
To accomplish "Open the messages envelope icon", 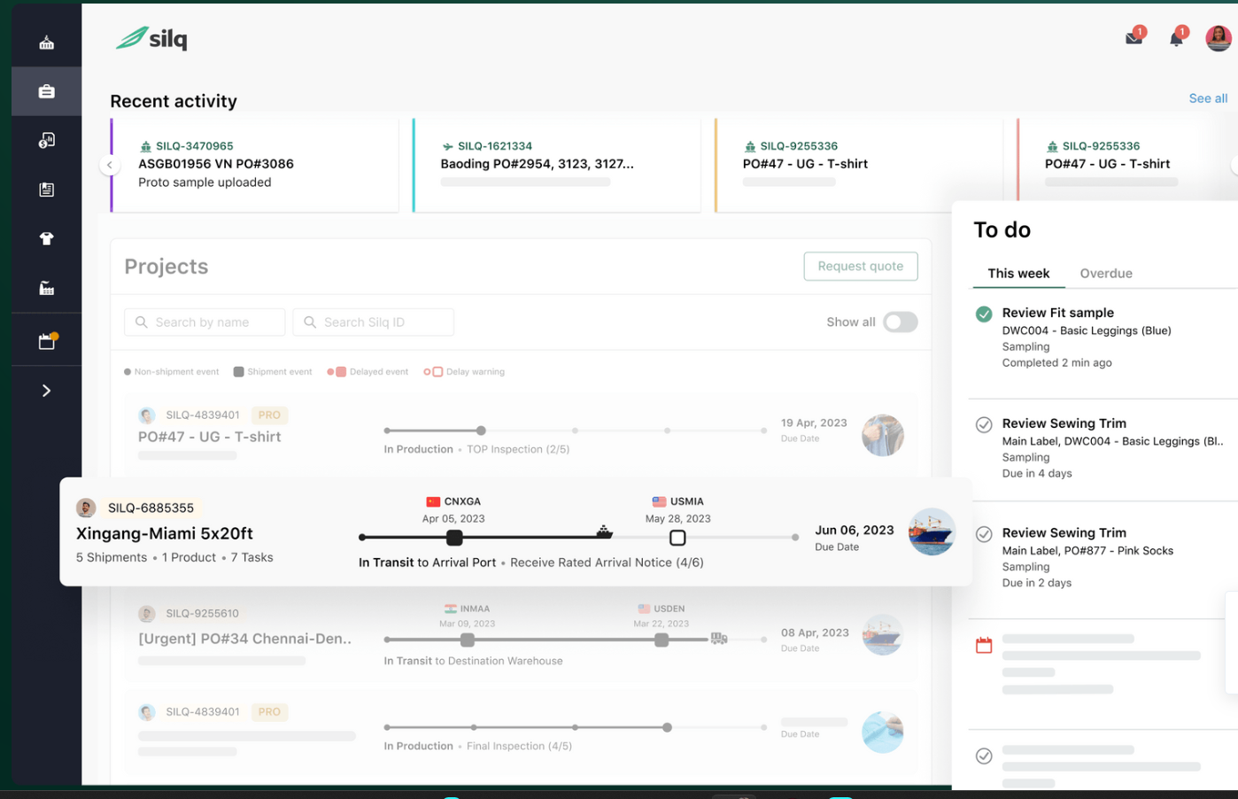I will click(x=1134, y=36).
